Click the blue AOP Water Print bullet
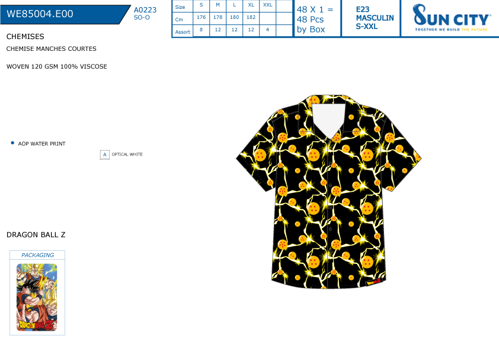 12,143
